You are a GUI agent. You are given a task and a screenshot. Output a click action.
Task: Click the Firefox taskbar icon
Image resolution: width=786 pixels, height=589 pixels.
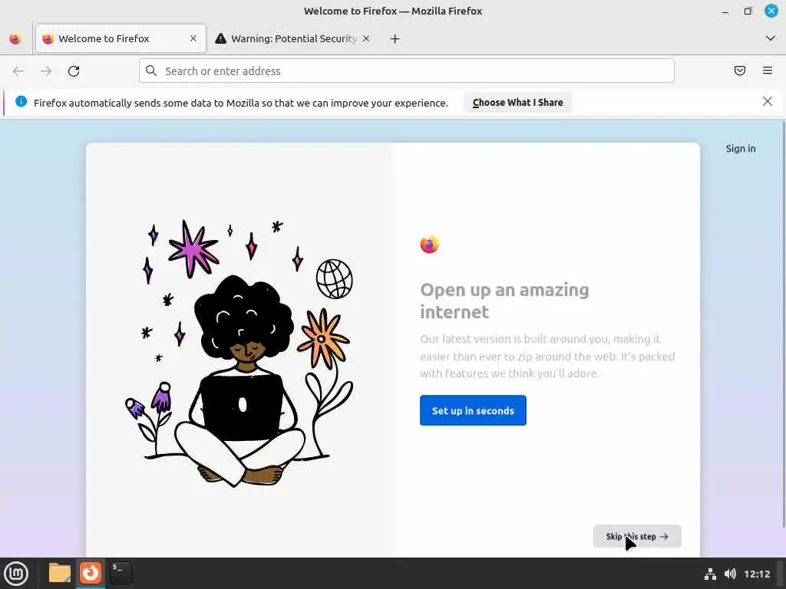(91, 572)
